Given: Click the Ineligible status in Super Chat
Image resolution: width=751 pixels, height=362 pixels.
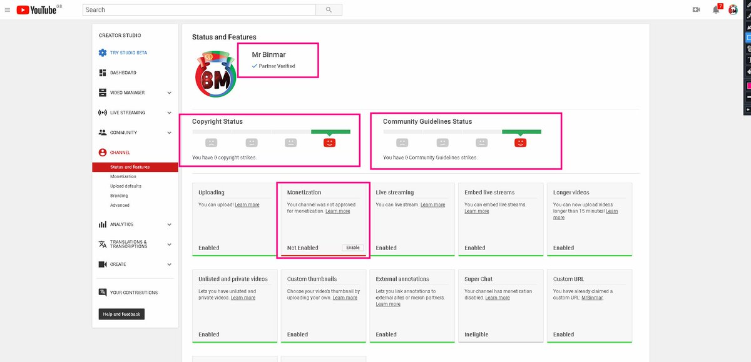Looking at the screenshot, I should point(476,334).
